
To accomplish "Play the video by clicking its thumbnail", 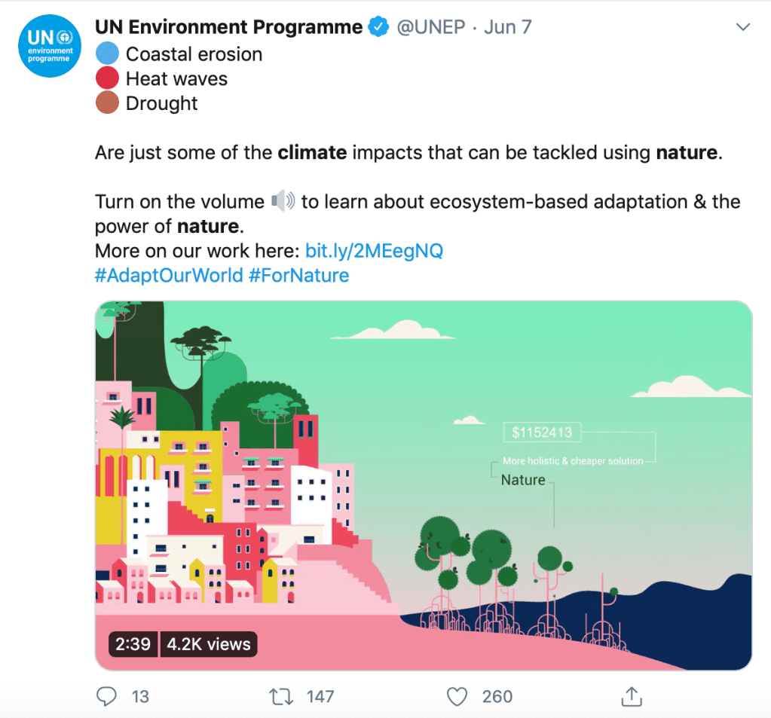I will tap(423, 485).
